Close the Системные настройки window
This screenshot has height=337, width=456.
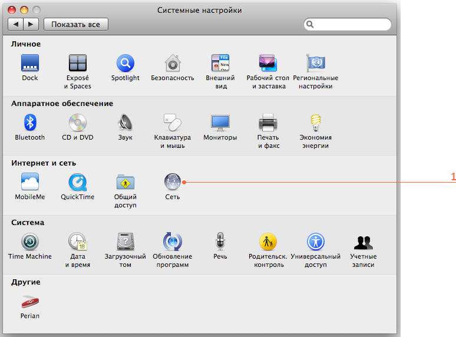coord(12,10)
